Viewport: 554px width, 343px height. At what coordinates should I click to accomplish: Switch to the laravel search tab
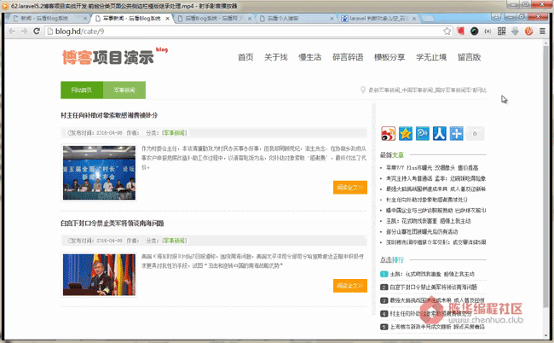pos(378,19)
